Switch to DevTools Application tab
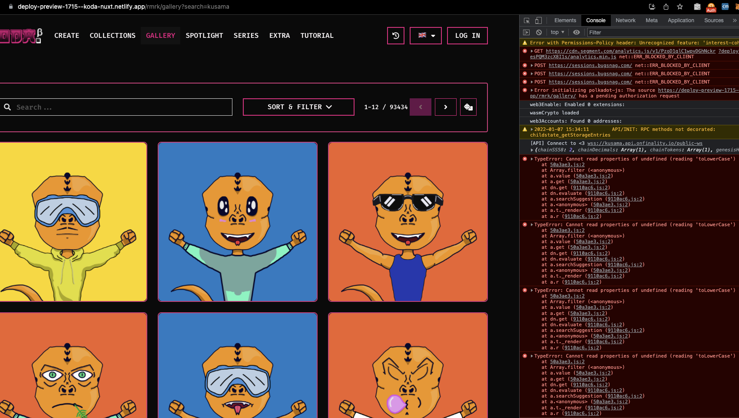This screenshot has width=739, height=418. coord(681,20)
